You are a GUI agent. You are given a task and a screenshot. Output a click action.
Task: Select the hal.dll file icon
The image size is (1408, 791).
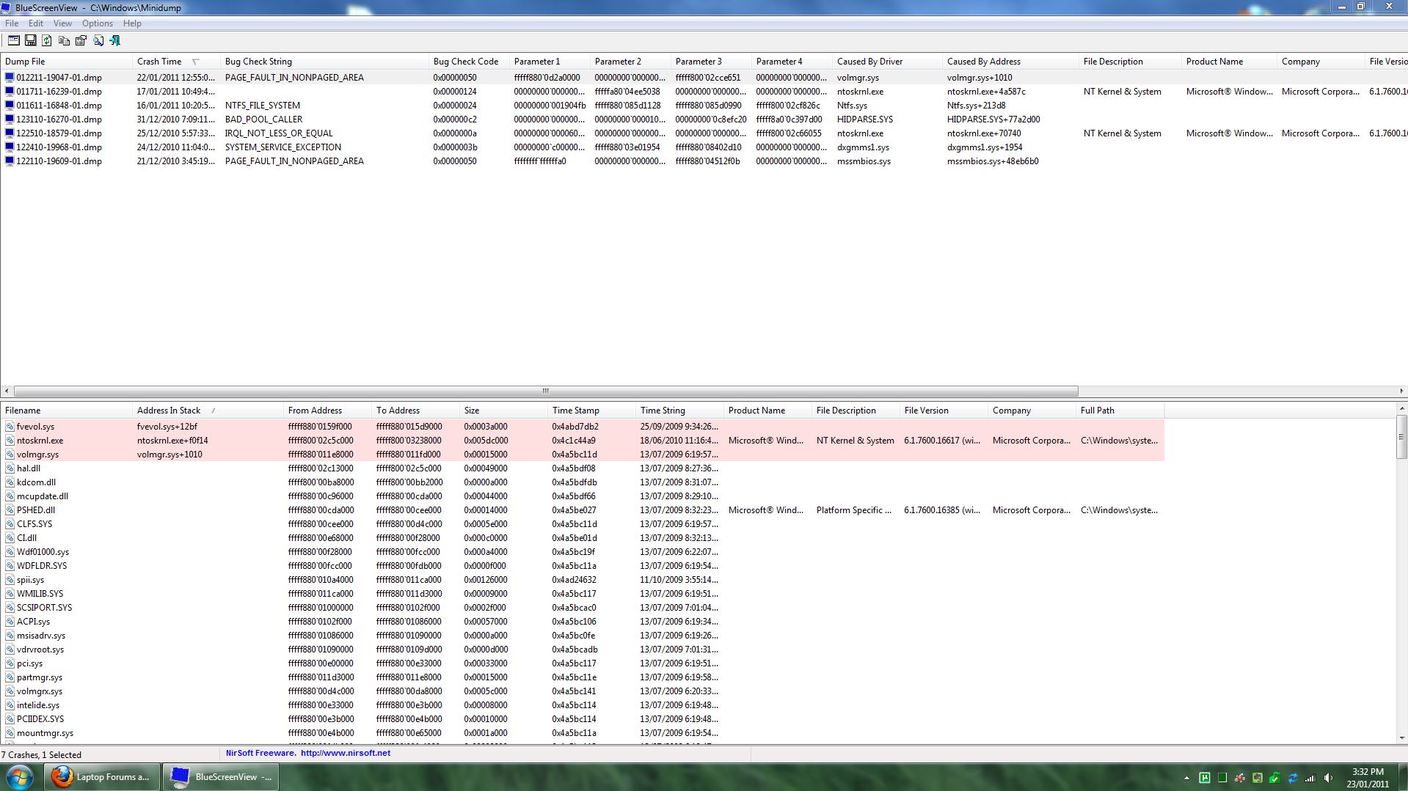click(10, 468)
